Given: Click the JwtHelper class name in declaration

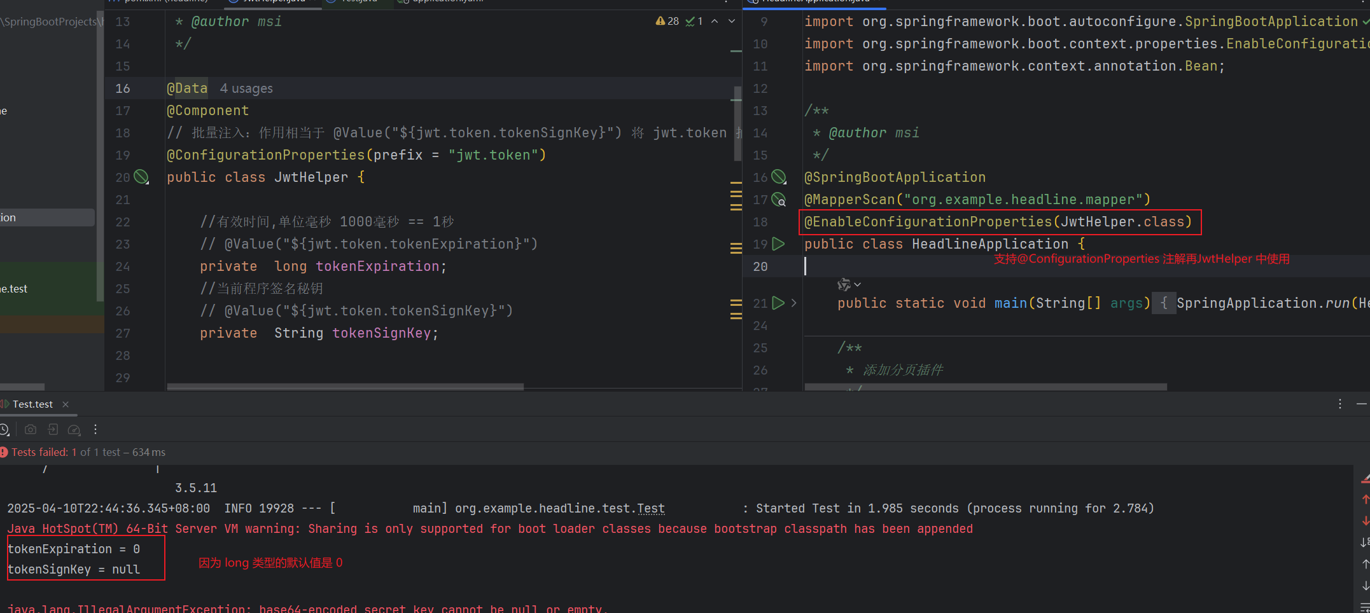Looking at the screenshot, I should [311, 177].
